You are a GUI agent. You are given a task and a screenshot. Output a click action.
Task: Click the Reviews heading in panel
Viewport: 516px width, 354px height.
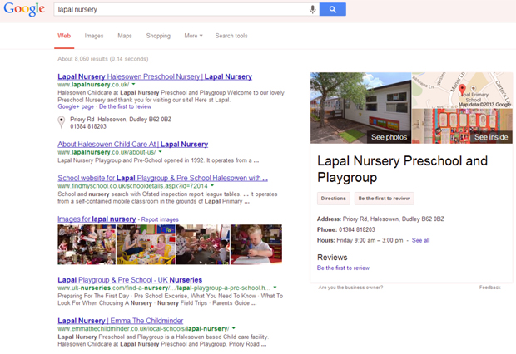click(x=332, y=258)
